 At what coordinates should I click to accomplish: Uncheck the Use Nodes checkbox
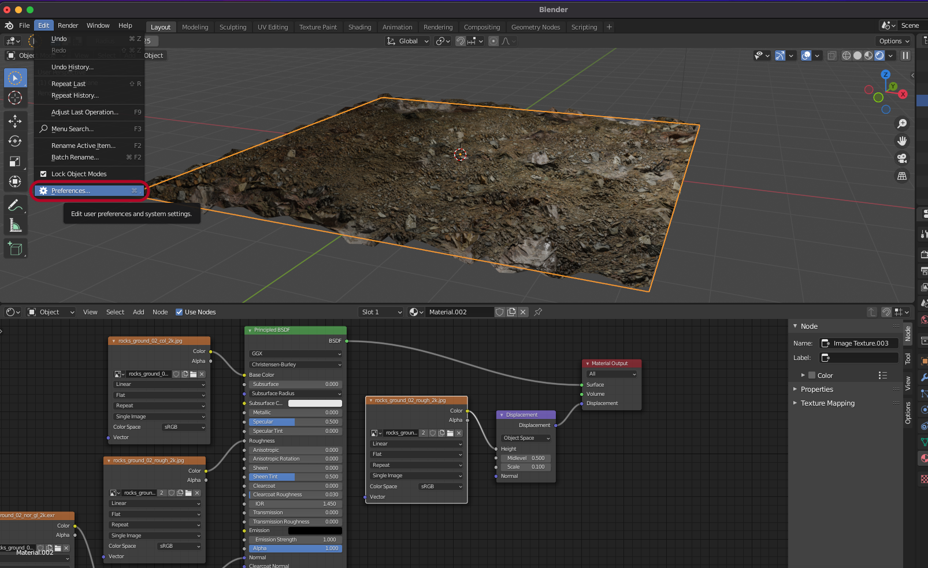(x=179, y=312)
